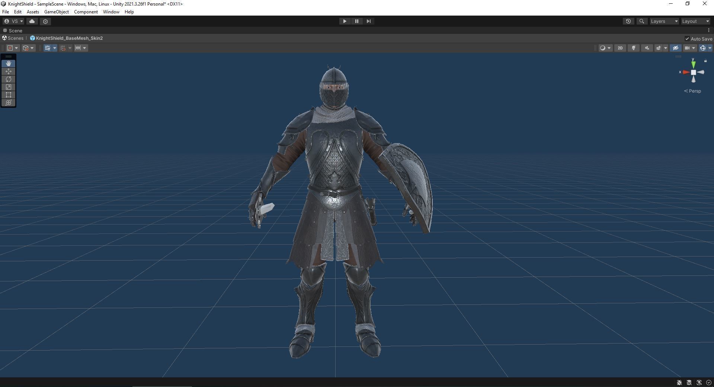Click the snap increment ruler icon
The width and height of the screenshot is (714, 387).
[x=78, y=48]
